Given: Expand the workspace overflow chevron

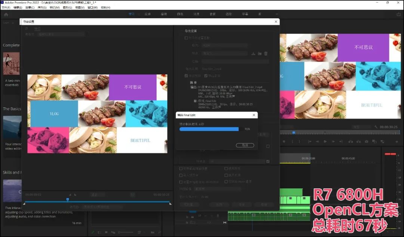Looking at the screenshot, I should (277, 14).
